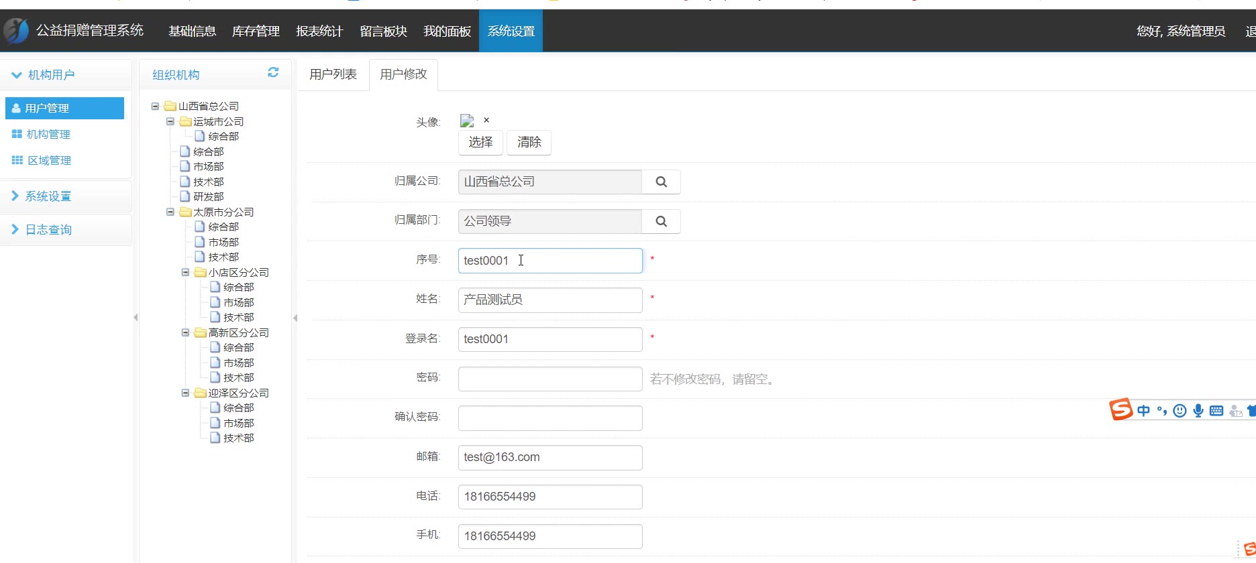Expand the 系统设置 sidebar section

pyautogui.click(x=48, y=196)
